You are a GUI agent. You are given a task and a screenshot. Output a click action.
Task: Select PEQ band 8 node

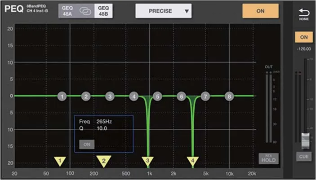pos(229,97)
